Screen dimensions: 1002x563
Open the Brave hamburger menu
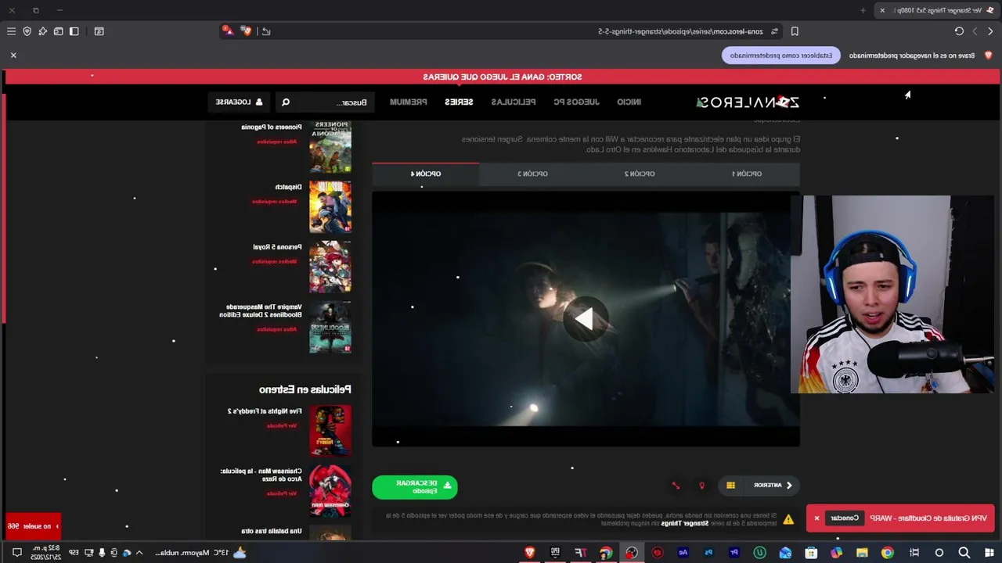coord(11,31)
